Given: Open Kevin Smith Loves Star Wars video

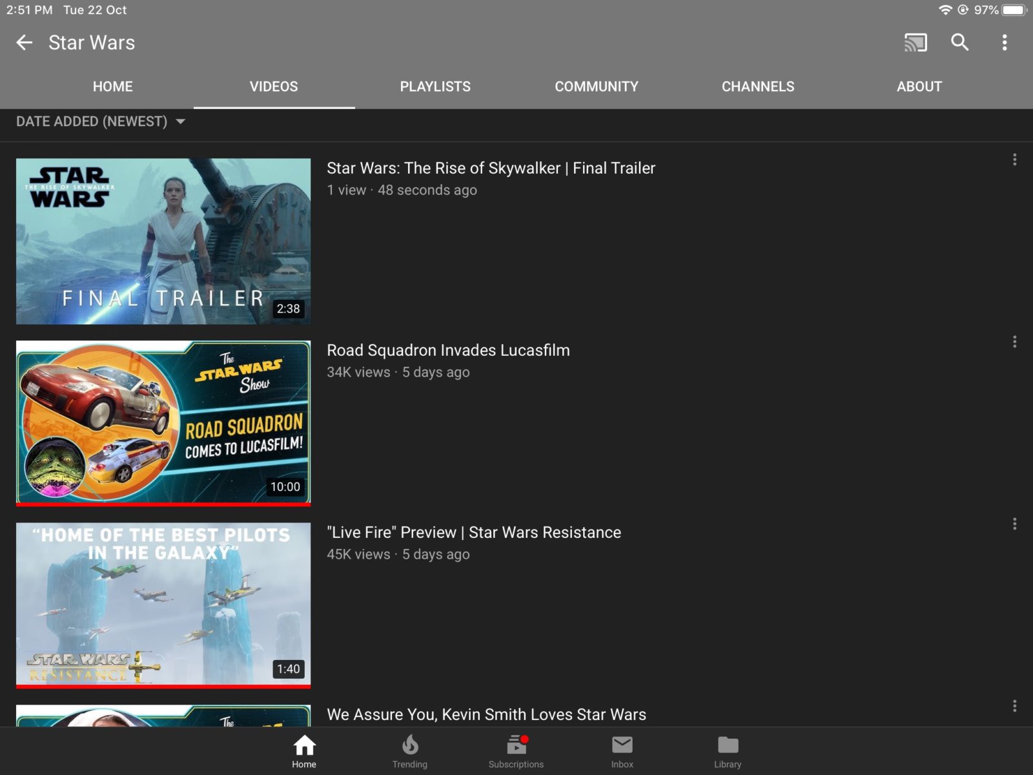Looking at the screenshot, I should point(486,714).
